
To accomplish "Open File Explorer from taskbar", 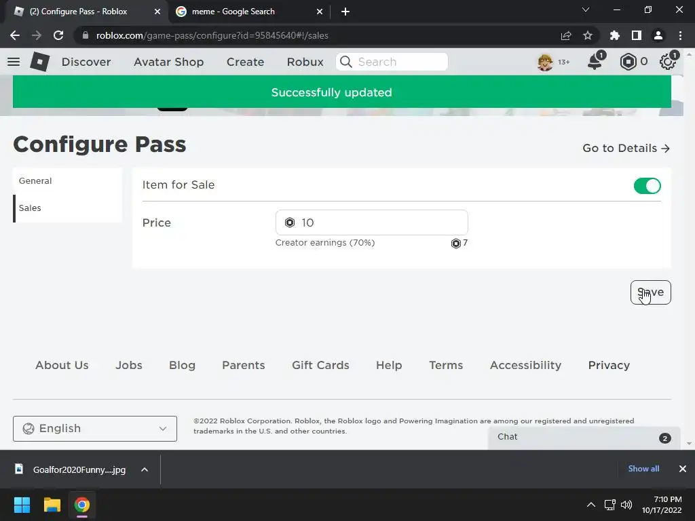I will [x=52, y=505].
